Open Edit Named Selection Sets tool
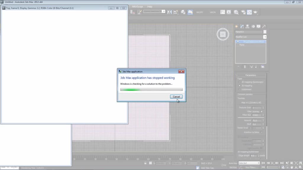This screenshot has width=303, height=170. pos(139,12)
